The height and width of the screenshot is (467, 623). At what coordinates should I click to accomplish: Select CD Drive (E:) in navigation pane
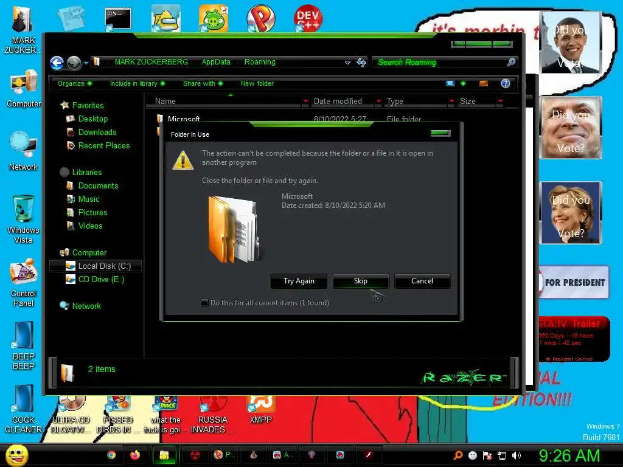[95, 280]
